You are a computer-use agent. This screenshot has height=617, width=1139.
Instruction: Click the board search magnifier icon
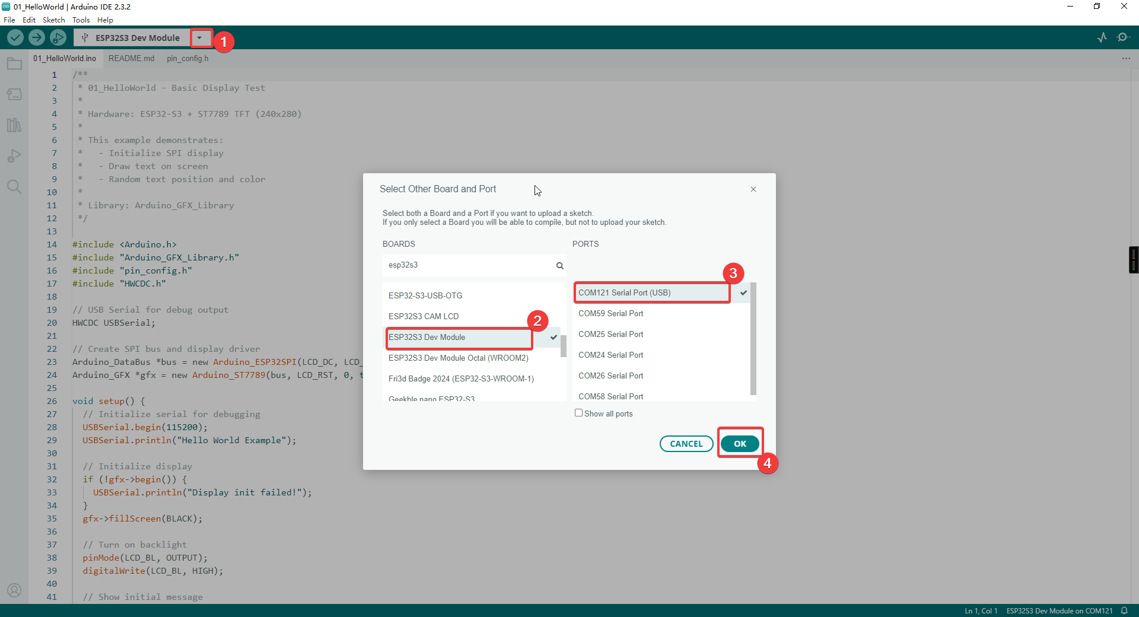(559, 266)
